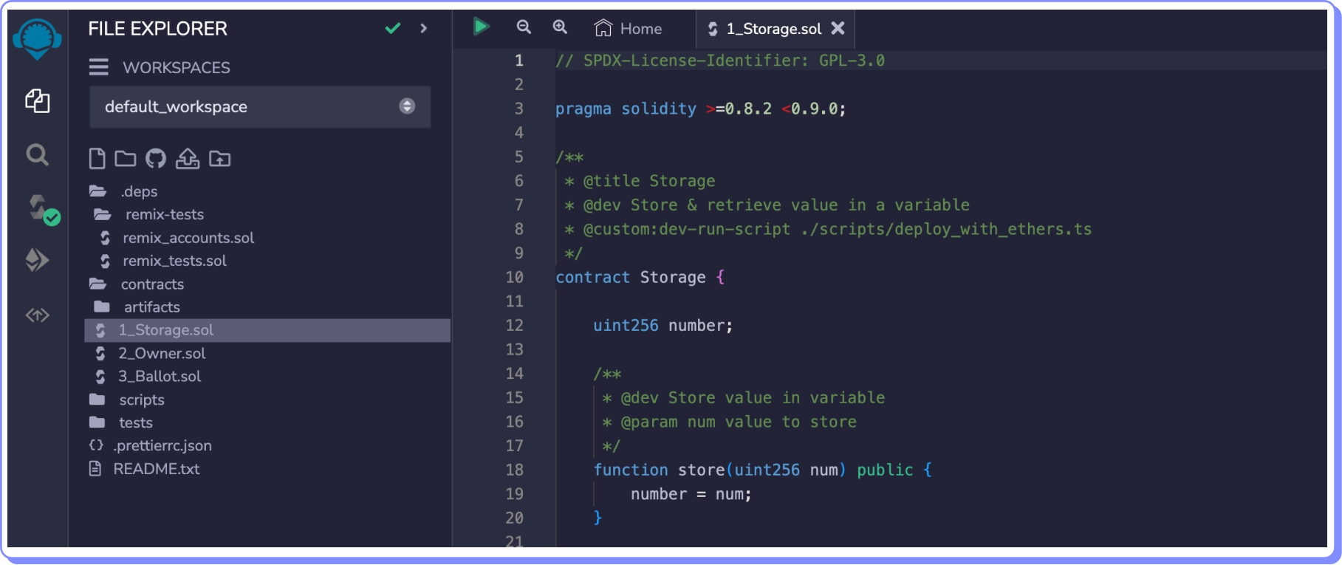
Task: Open the Git source control icon
Action: click(x=37, y=315)
